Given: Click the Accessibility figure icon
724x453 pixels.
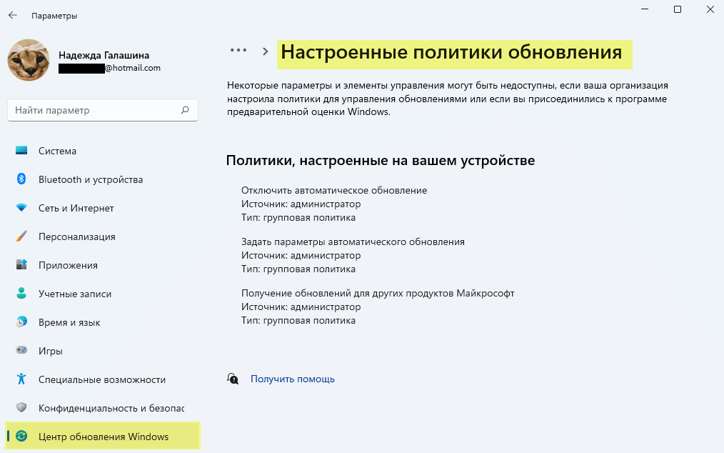Looking at the screenshot, I should point(21,379).
